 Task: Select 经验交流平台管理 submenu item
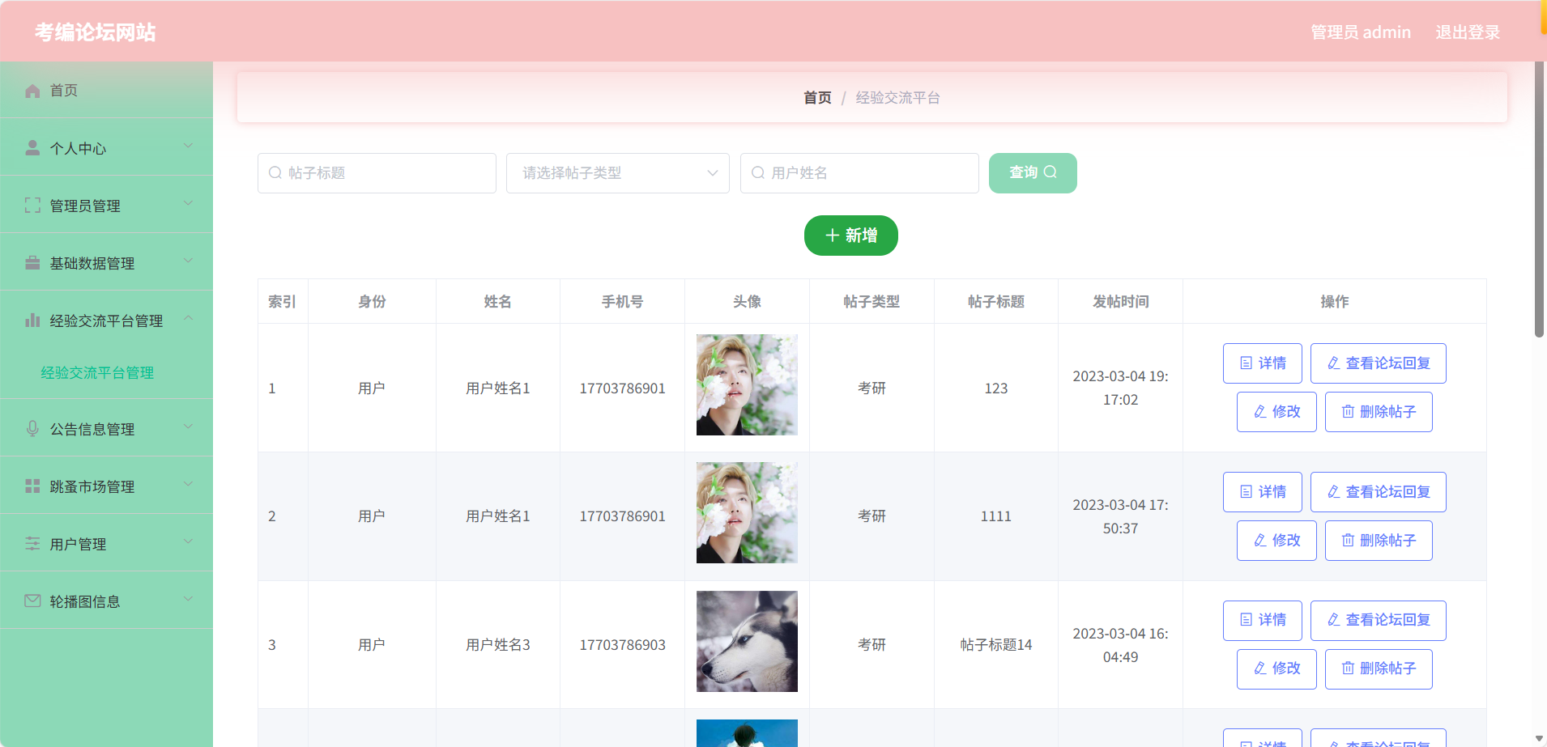tap(106, 372)
